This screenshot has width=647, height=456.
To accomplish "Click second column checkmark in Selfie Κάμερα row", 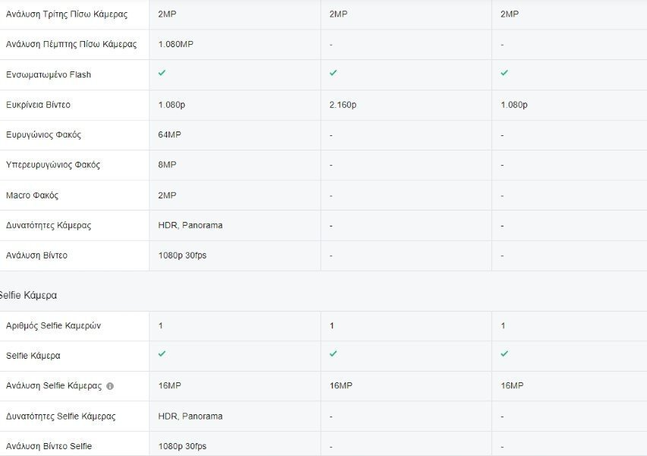I will click(333, 353).
